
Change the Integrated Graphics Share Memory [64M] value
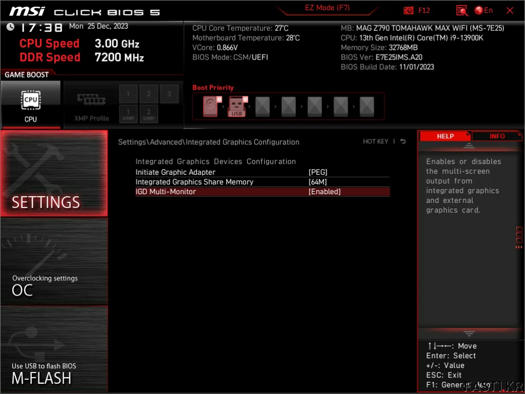pyautogui.click(x=262, y=181)
